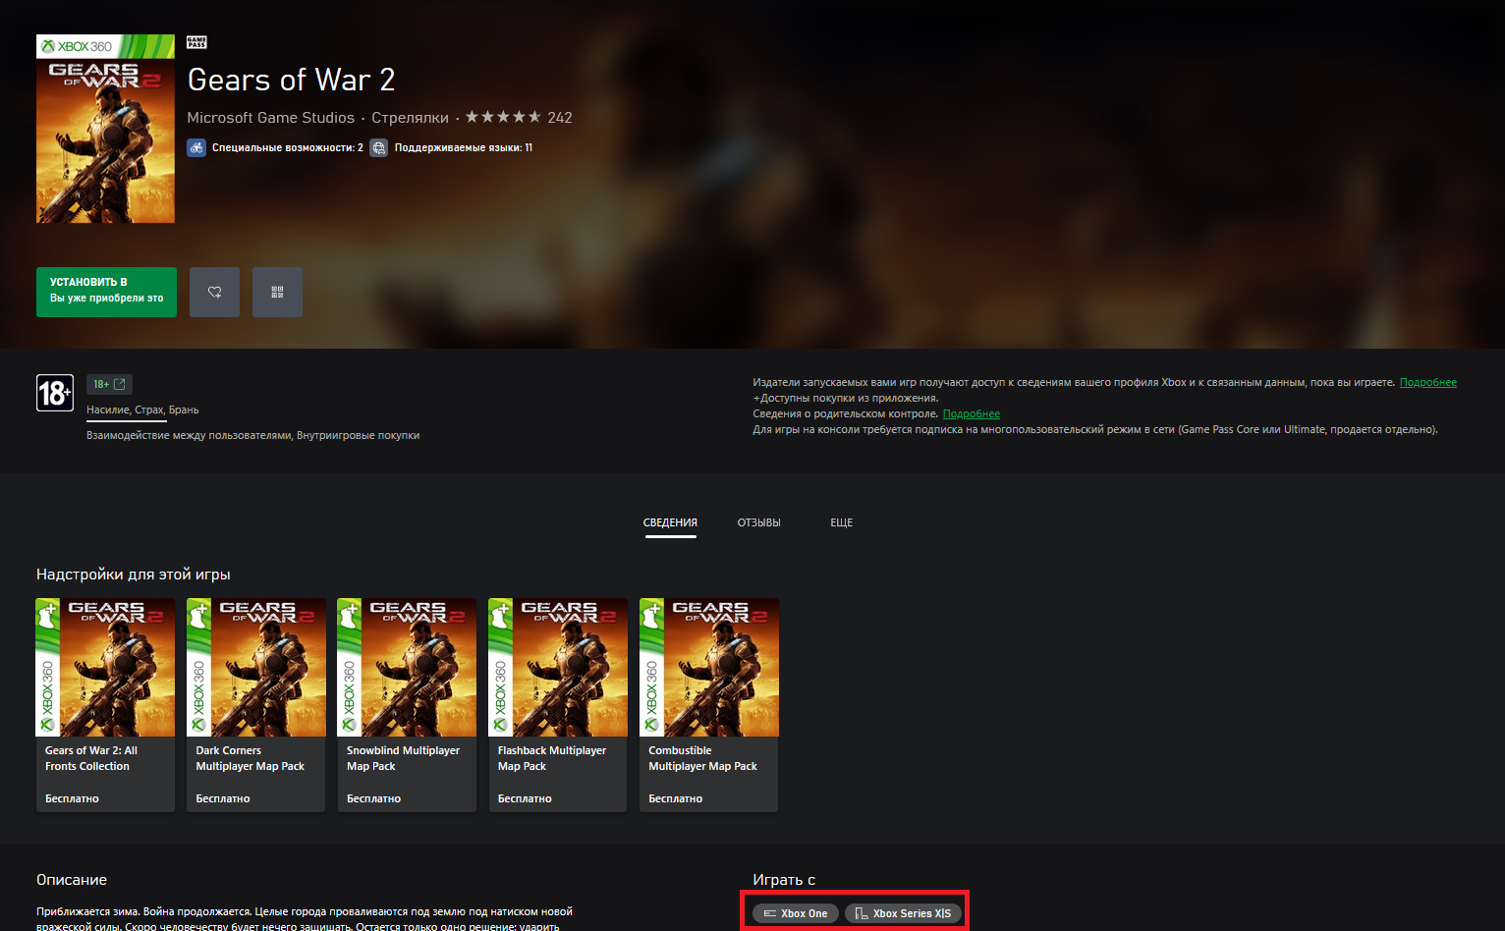Click the five-star rating display
1505x931 pixels.
point(502,117)
